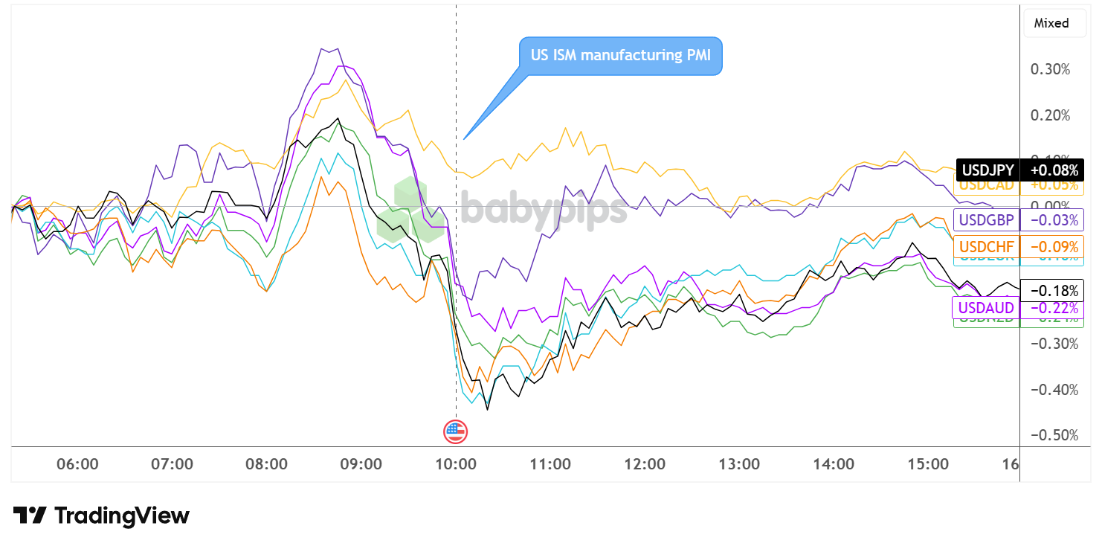Click the TradingView logo icon
Screen dimensions: 1102x549
(30, 516)
